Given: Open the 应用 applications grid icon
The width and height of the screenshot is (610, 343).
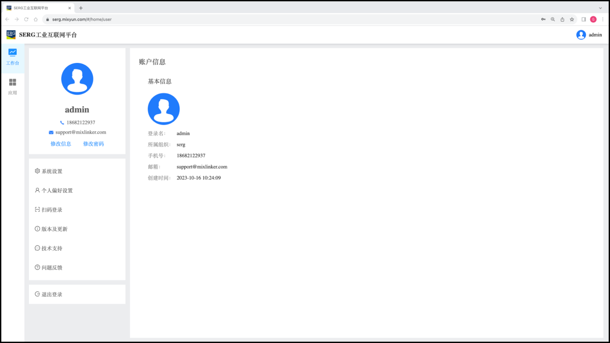Looking at the screenshot, I should point(13,83).
